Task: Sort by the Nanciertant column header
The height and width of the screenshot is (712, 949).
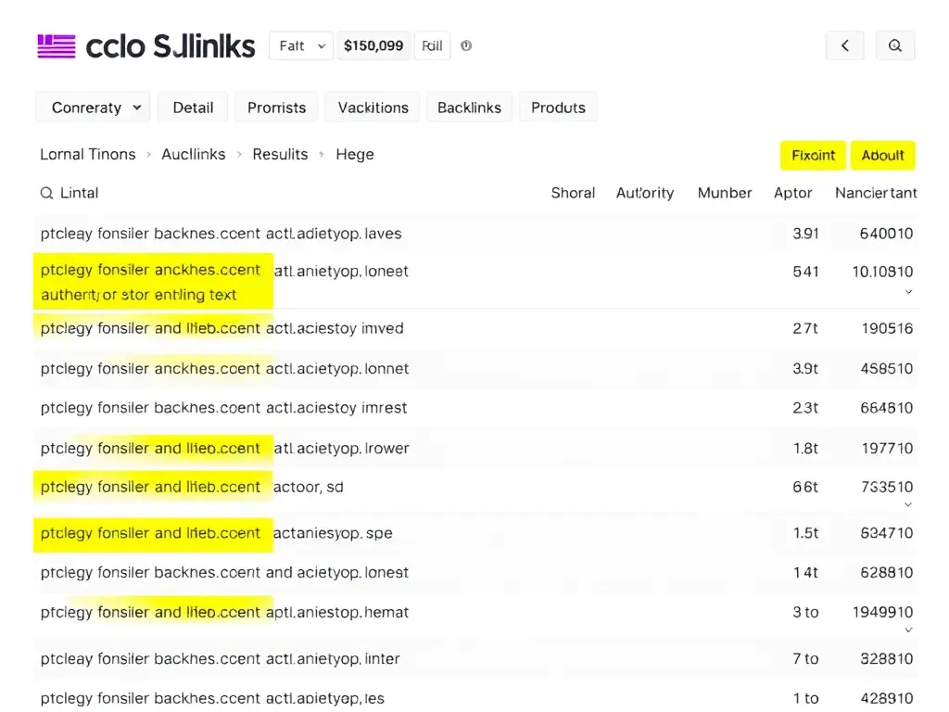Action: click(876, 193)
